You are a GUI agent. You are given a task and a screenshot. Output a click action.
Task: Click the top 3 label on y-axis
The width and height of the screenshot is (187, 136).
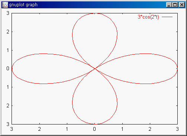[x=8, y=13]
